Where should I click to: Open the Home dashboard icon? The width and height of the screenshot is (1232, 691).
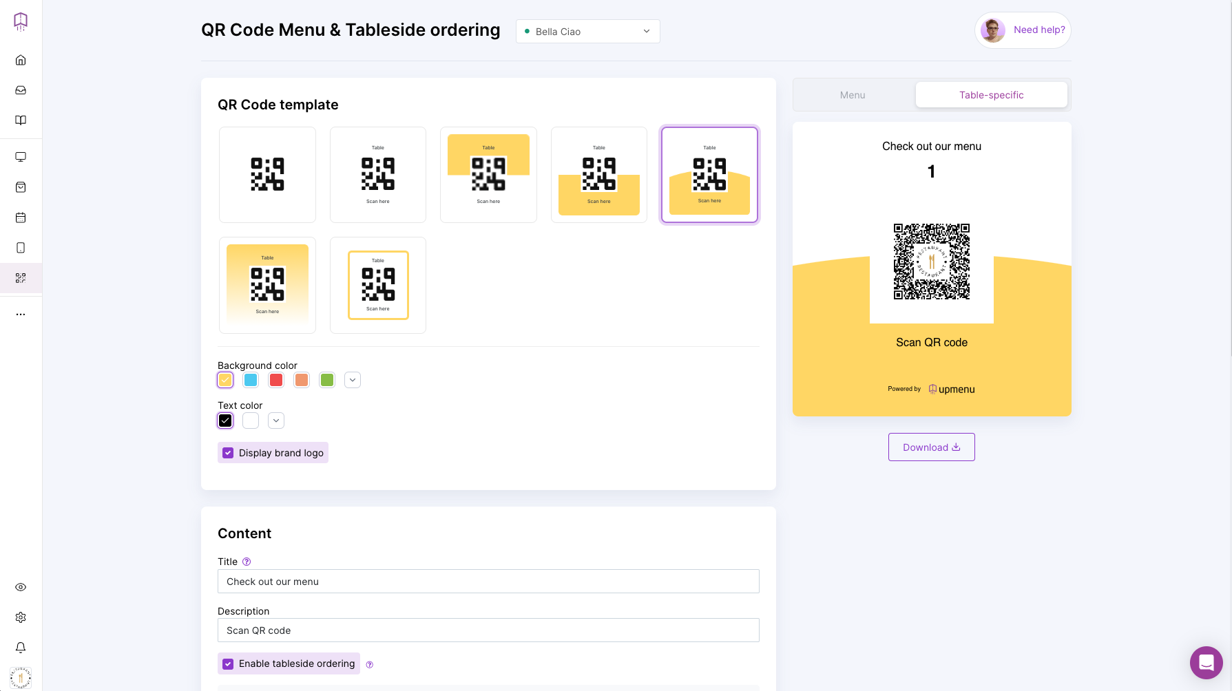(21, 60)
